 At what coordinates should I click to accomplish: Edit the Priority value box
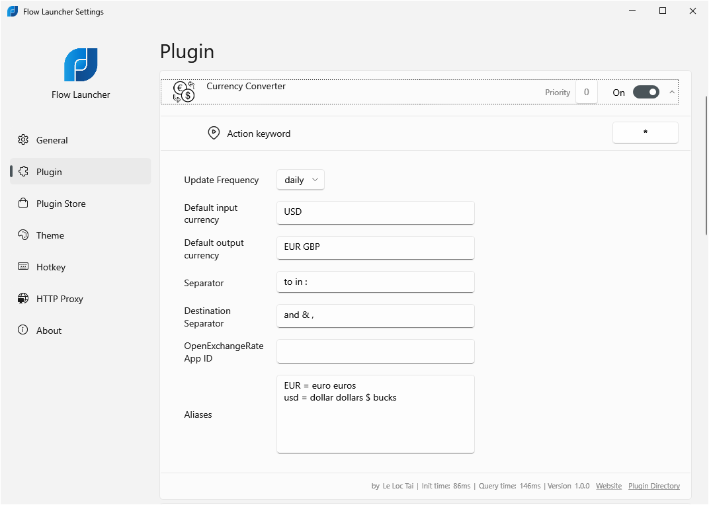(x=587, y=93)
